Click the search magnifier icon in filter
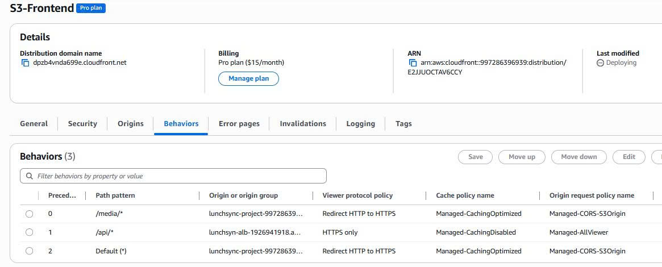 (30, 176)
